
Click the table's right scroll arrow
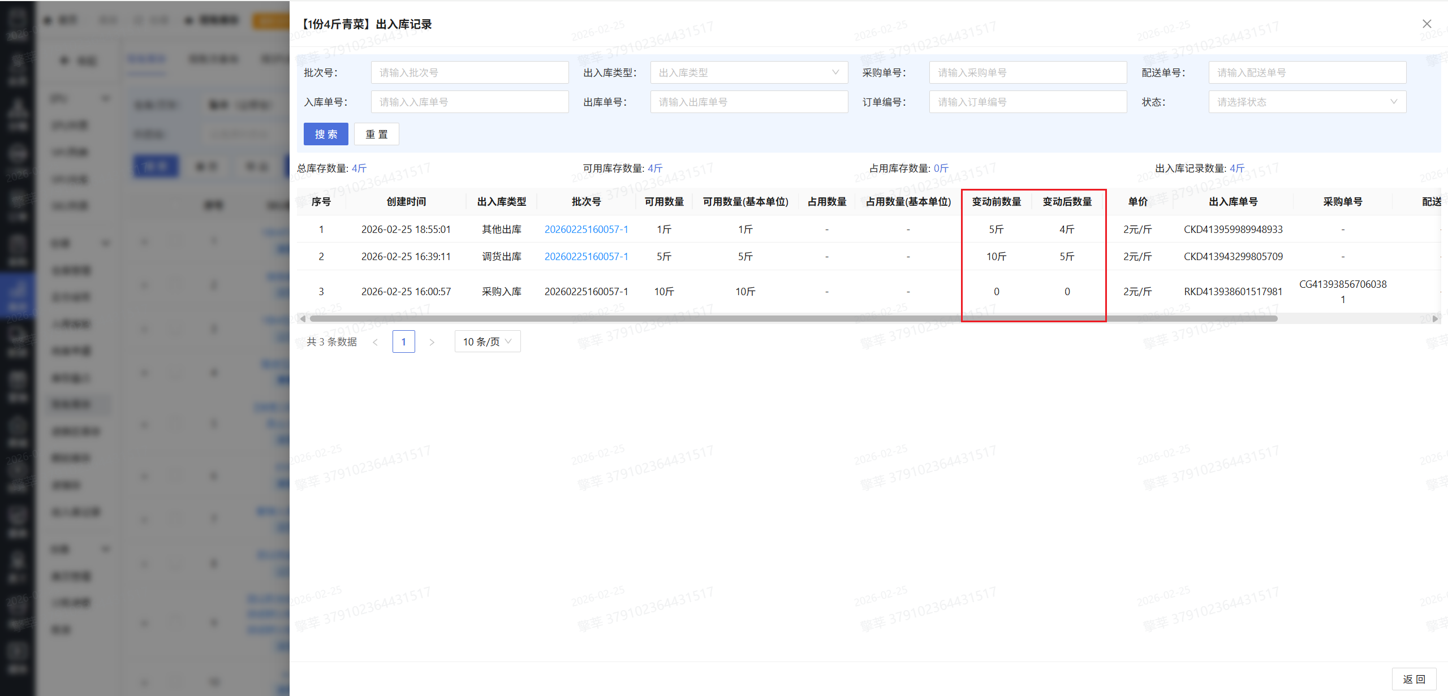pos(1434,318)
